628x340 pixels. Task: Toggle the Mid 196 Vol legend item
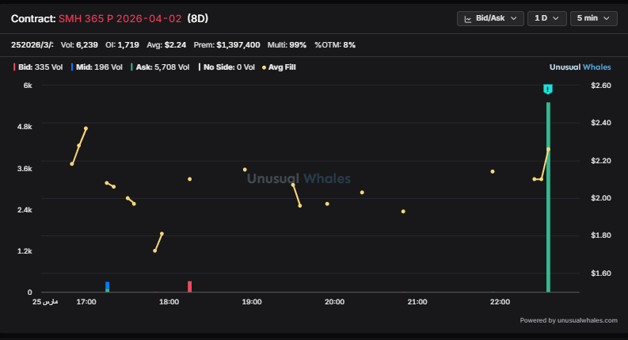tap(97, 67)
